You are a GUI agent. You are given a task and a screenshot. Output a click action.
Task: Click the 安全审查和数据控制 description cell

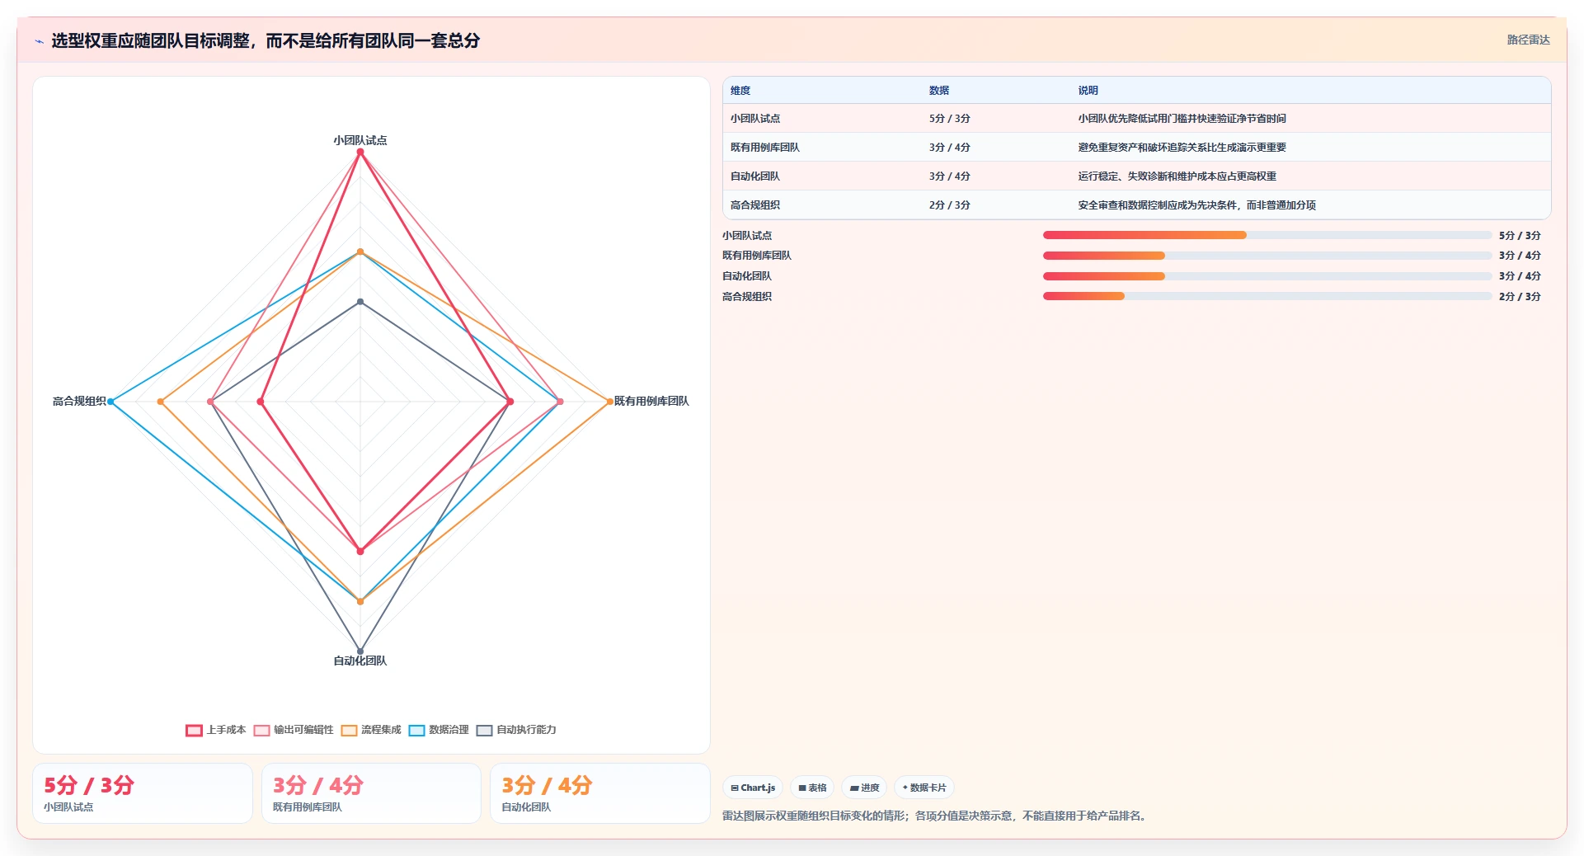(x=1196, y=205)
